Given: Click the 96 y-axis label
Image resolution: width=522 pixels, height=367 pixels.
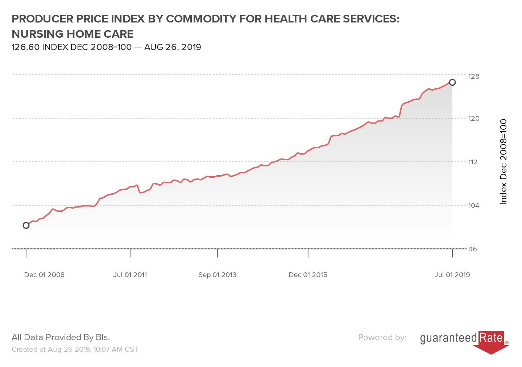Looking at the screenshot, I should [473, 249].
